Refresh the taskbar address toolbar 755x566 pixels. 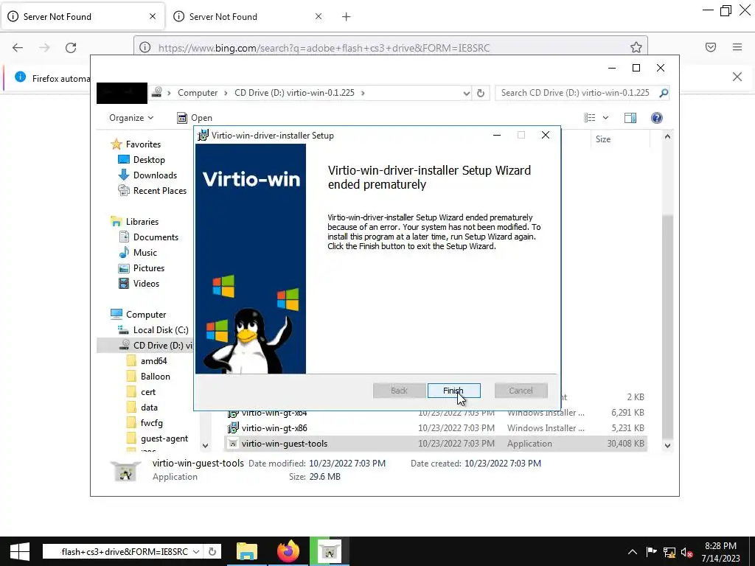[212, 551]
